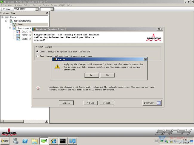Click the BACS4 logo in bottom banner
This screenshot has width=194, height=145.
[x=174, y=132]
